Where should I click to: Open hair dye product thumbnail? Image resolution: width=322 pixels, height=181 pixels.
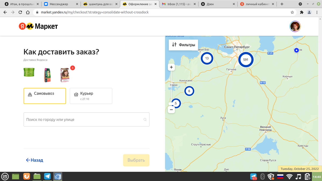tap(65, 75)
